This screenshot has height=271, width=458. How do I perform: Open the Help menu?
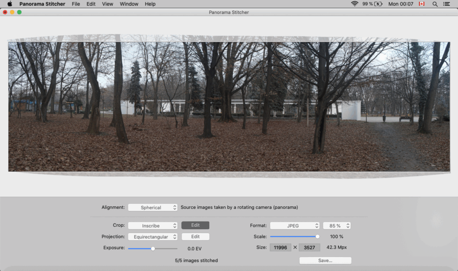[150, 4]
